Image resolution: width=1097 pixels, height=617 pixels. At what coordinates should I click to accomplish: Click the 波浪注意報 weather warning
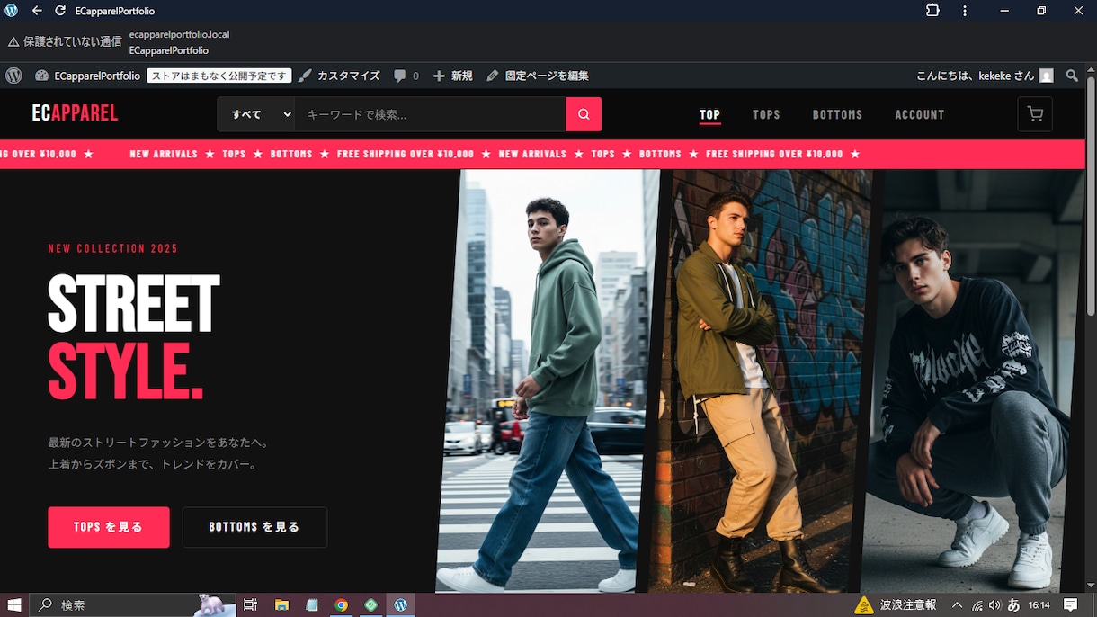pyautogui.click(x=896, y=604)
